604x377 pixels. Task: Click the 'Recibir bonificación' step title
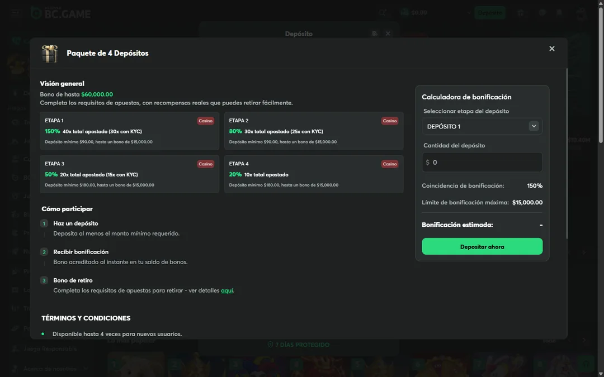(x=81, y=252)
